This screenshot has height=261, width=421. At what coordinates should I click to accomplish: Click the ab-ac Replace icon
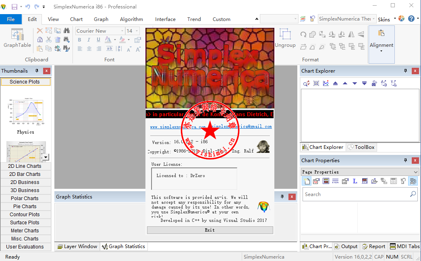coord(58,48)
